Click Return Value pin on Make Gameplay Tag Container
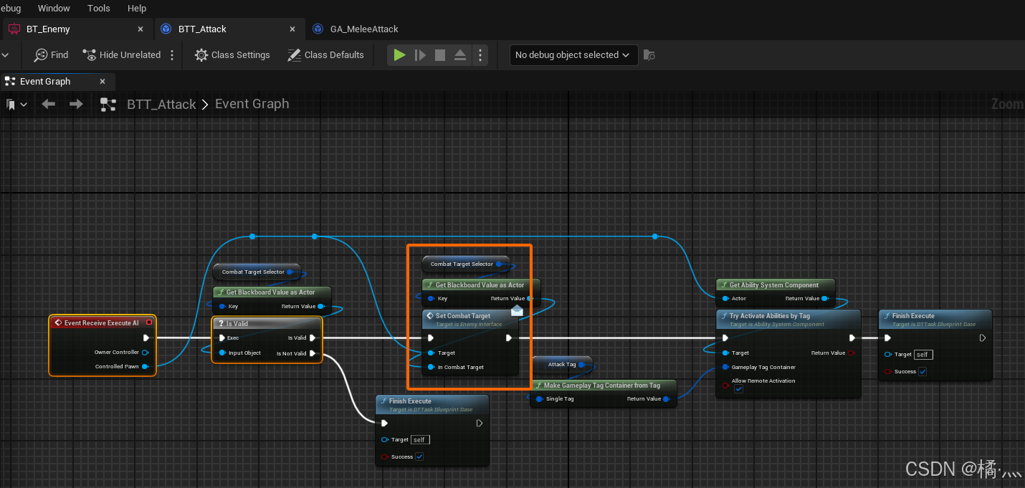This screenshot has width=1025, height=488. click(666, 399)
